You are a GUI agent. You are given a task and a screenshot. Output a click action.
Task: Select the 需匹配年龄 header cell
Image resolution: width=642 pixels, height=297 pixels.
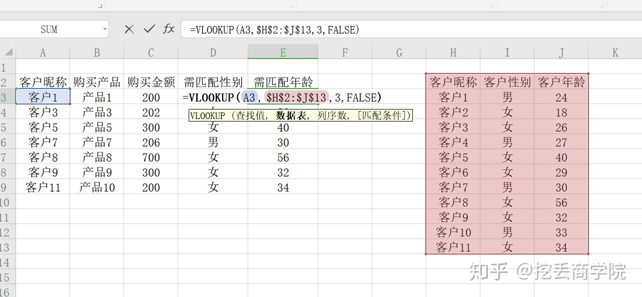point(283,82)
